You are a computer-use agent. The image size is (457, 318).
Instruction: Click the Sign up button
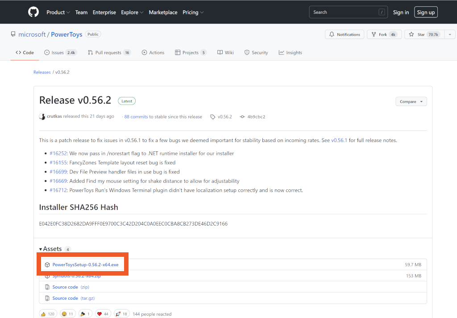point(425,13)
